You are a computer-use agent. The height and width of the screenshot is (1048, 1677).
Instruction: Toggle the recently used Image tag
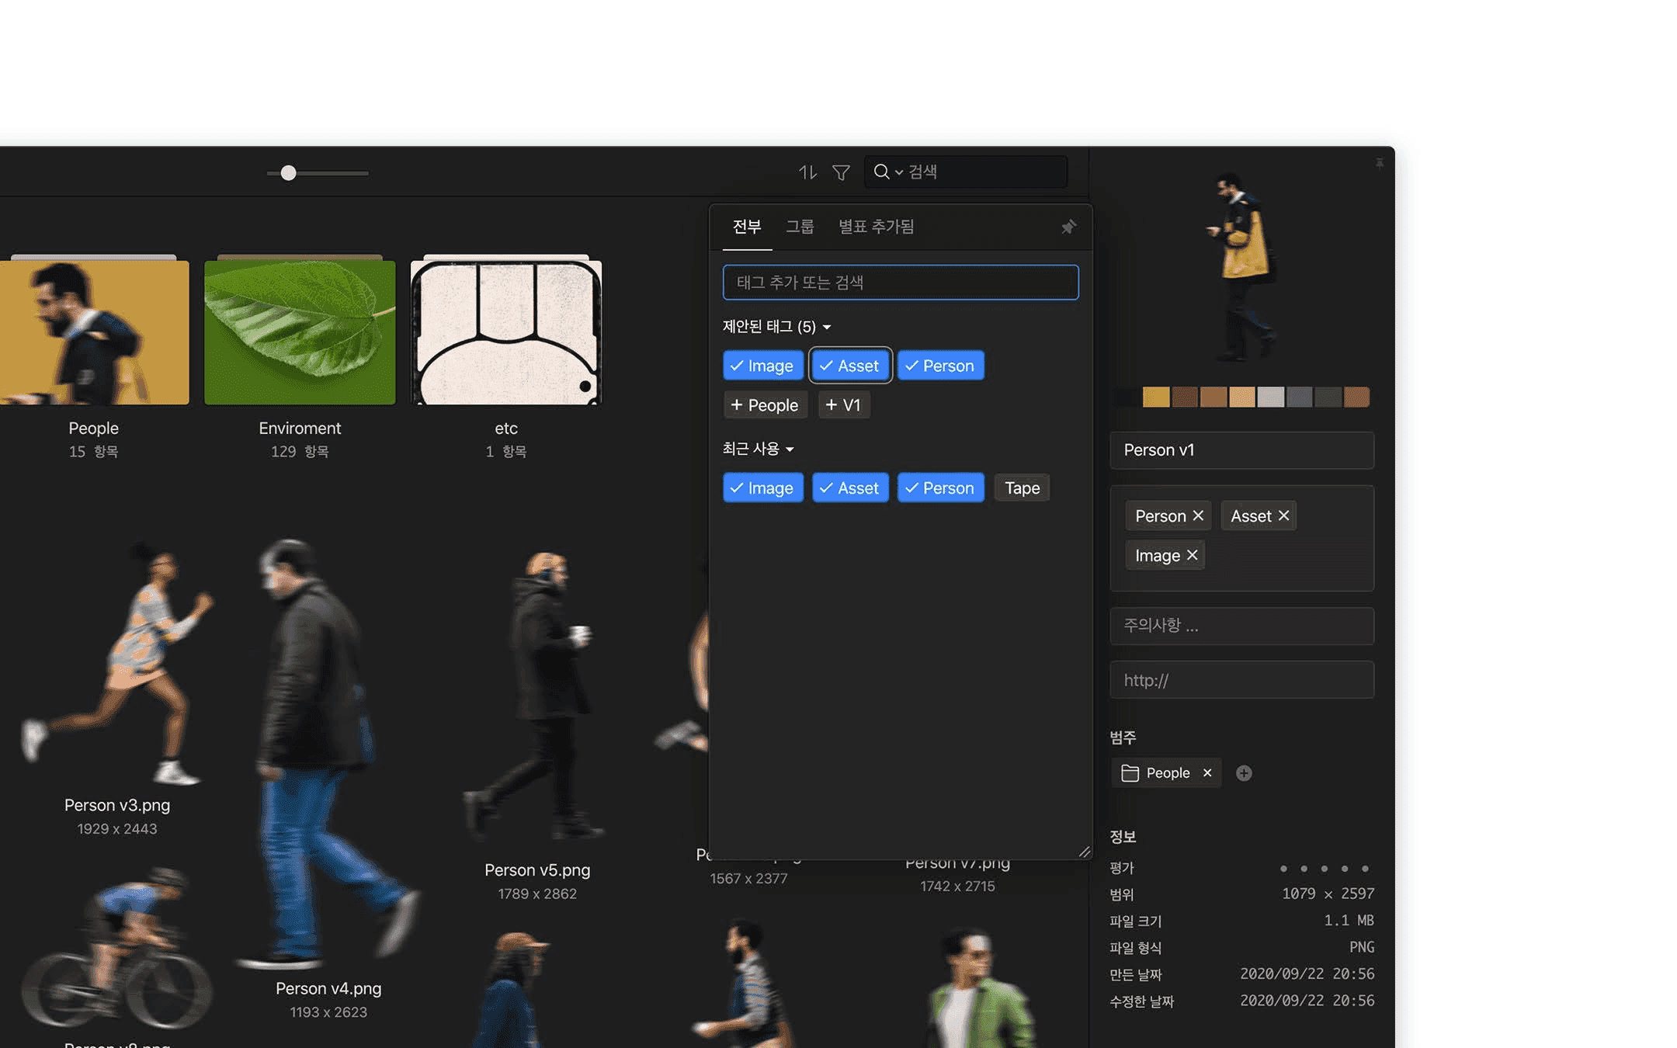click(x=763, y=488)
